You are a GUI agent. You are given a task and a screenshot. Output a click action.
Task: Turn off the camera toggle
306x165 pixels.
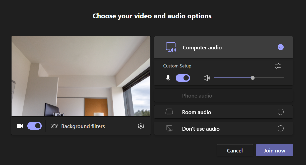[34, 126]
